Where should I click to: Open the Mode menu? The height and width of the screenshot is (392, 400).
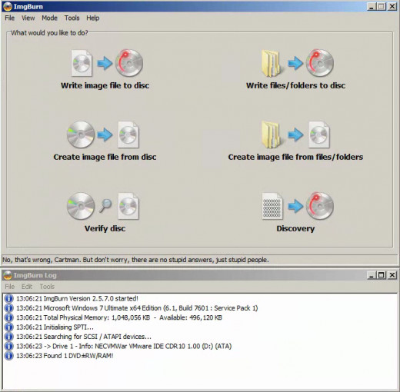tap(49, 18)
